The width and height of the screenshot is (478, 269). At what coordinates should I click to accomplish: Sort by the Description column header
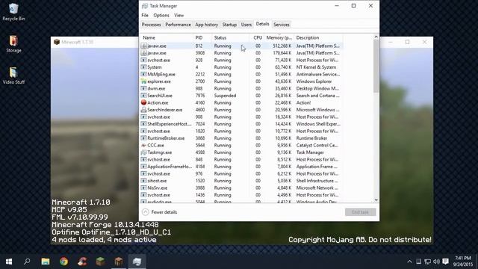[318, 37]
